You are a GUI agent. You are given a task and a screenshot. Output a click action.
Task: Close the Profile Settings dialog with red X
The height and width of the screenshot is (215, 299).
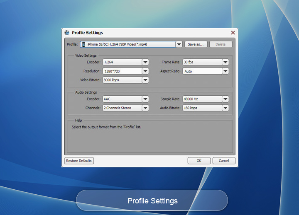coord(233,33)
